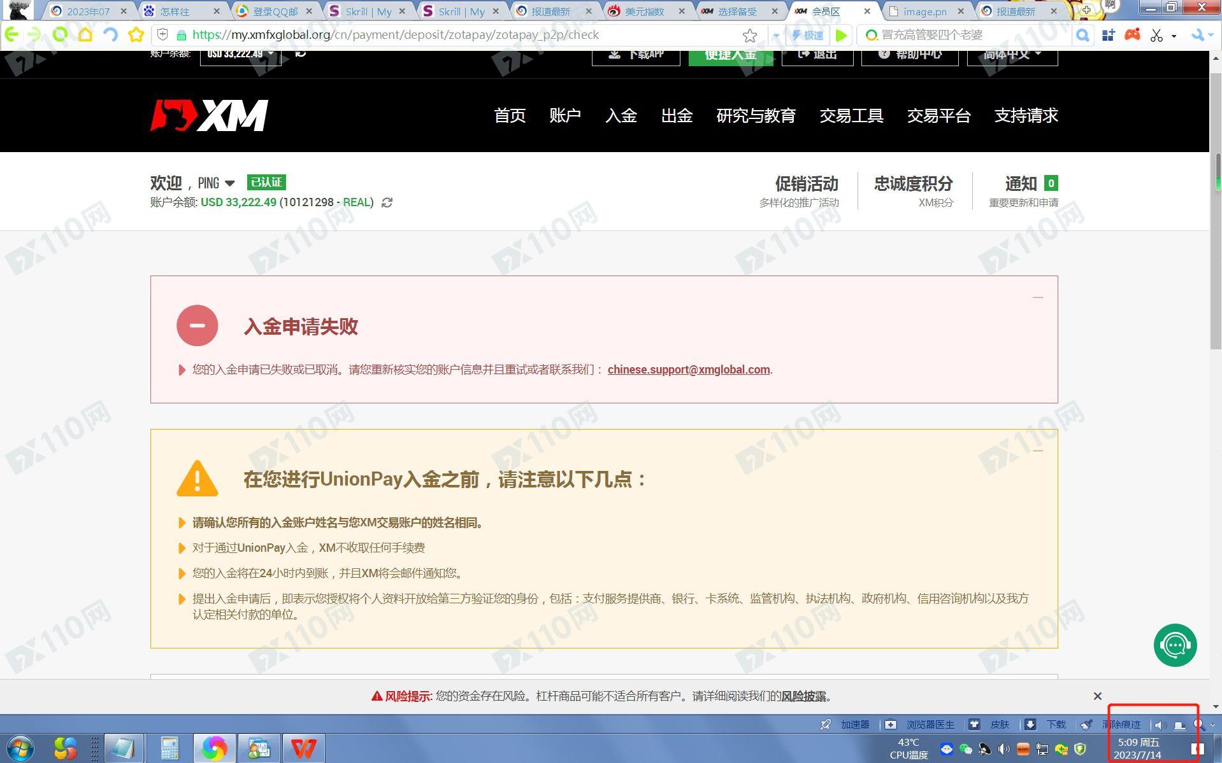The image size is (1222, 763).
Task: Expand the PING user name dropdown arrow
Action: point(230,183)
